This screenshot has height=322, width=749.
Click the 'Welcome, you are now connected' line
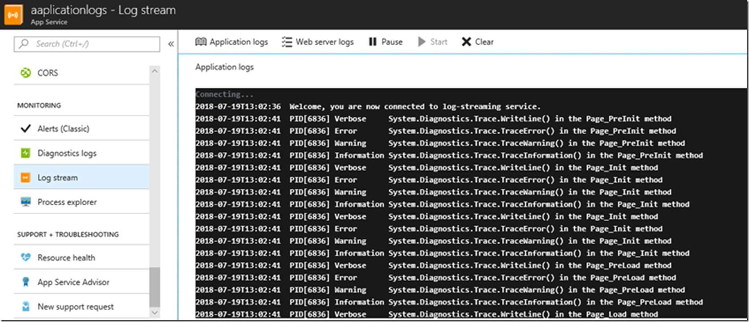(x=368, y=106)
